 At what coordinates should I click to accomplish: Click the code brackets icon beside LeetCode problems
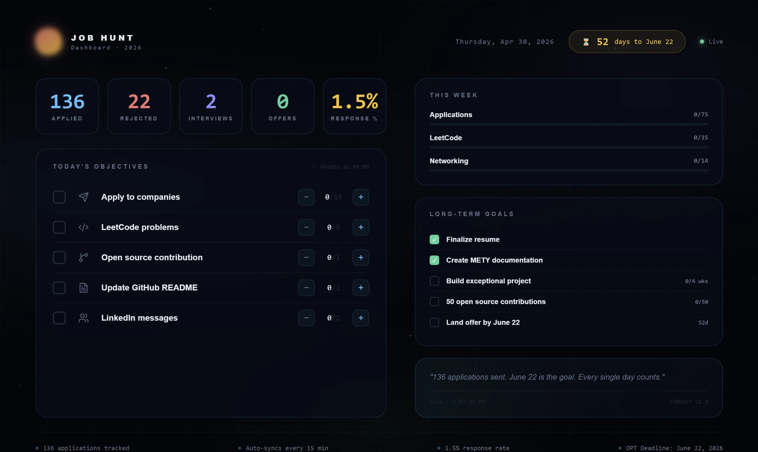(83, 227)
